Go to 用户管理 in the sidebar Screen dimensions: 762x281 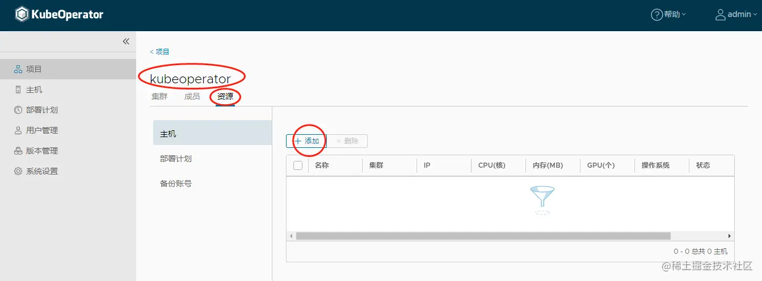[x=68, y=130]
